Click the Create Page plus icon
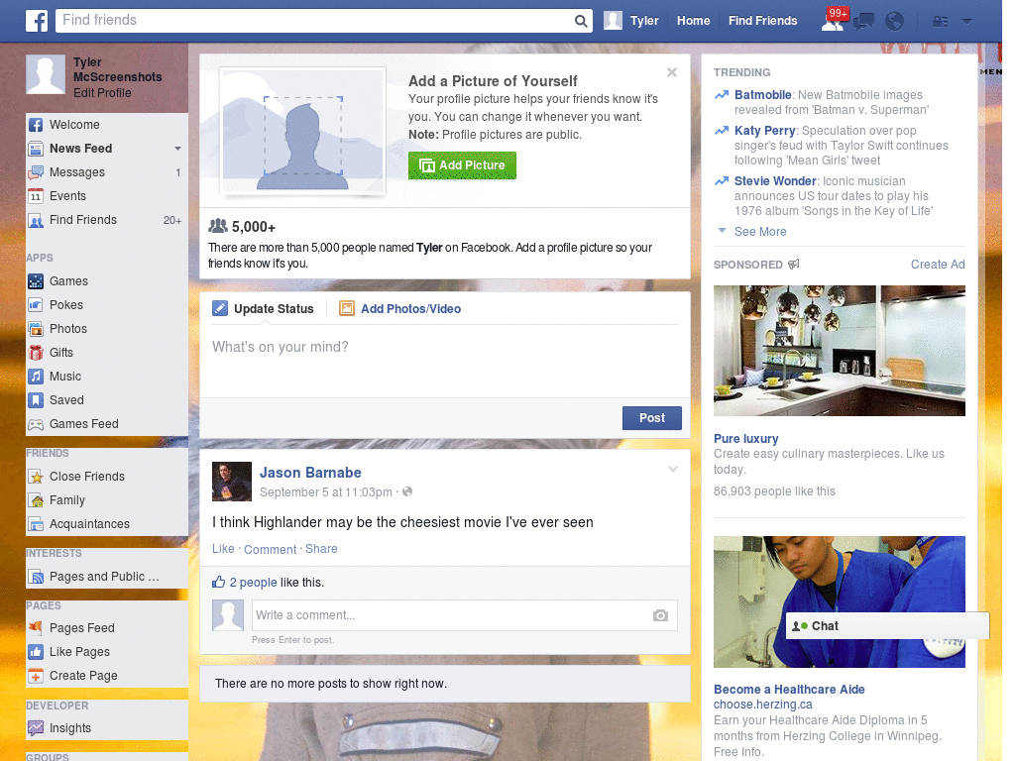The height and width of the screenshot is (761, 1015). 36,676
